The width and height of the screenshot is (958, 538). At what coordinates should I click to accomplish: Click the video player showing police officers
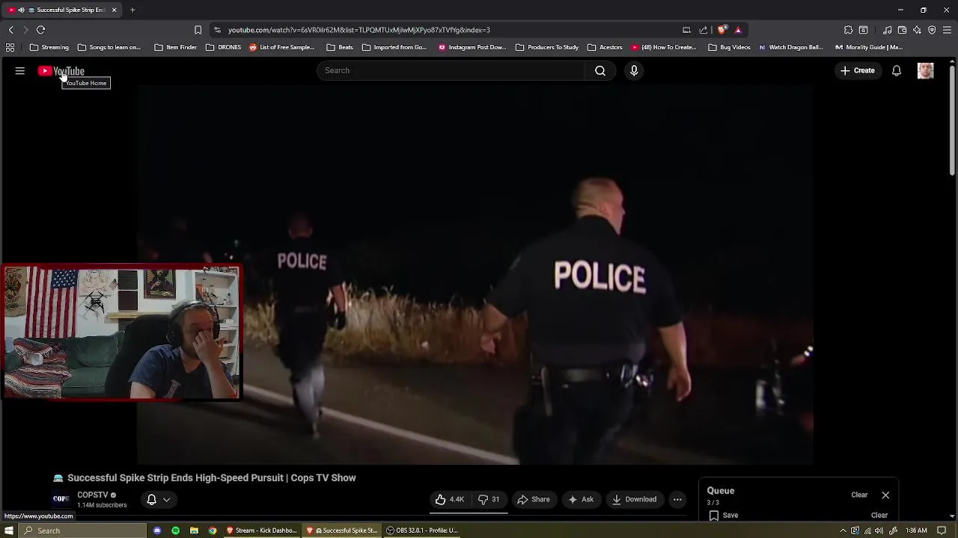click(x=475, y=275)
